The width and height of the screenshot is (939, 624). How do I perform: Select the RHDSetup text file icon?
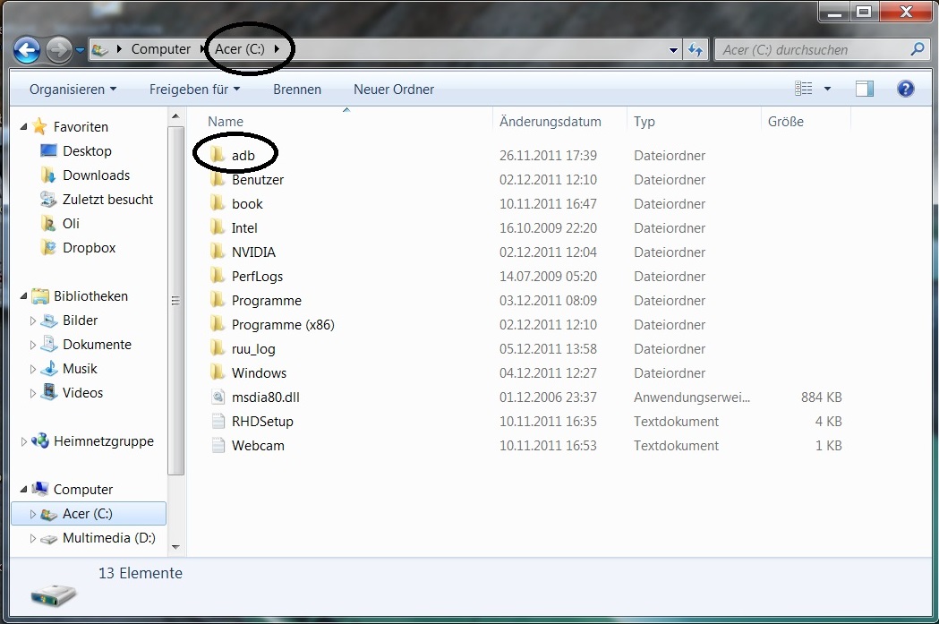(218, 421)
